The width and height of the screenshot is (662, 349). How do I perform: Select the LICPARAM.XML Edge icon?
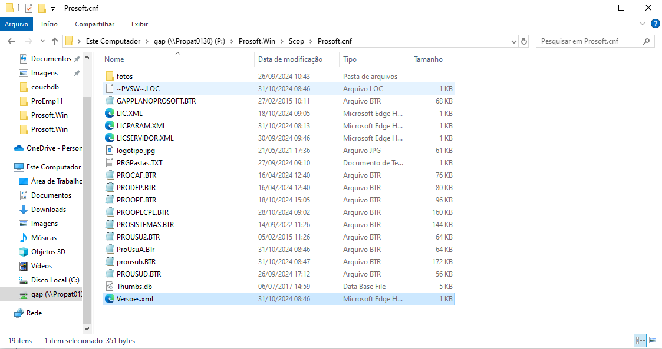pyautogui.click(x=110, y=125)
